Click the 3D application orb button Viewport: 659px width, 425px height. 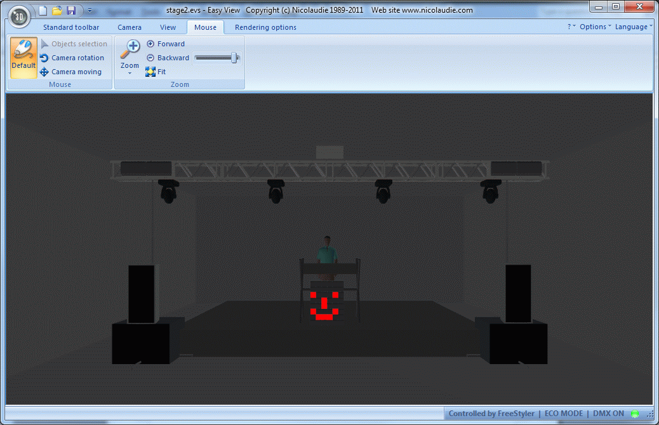click(x=20, y=15)
